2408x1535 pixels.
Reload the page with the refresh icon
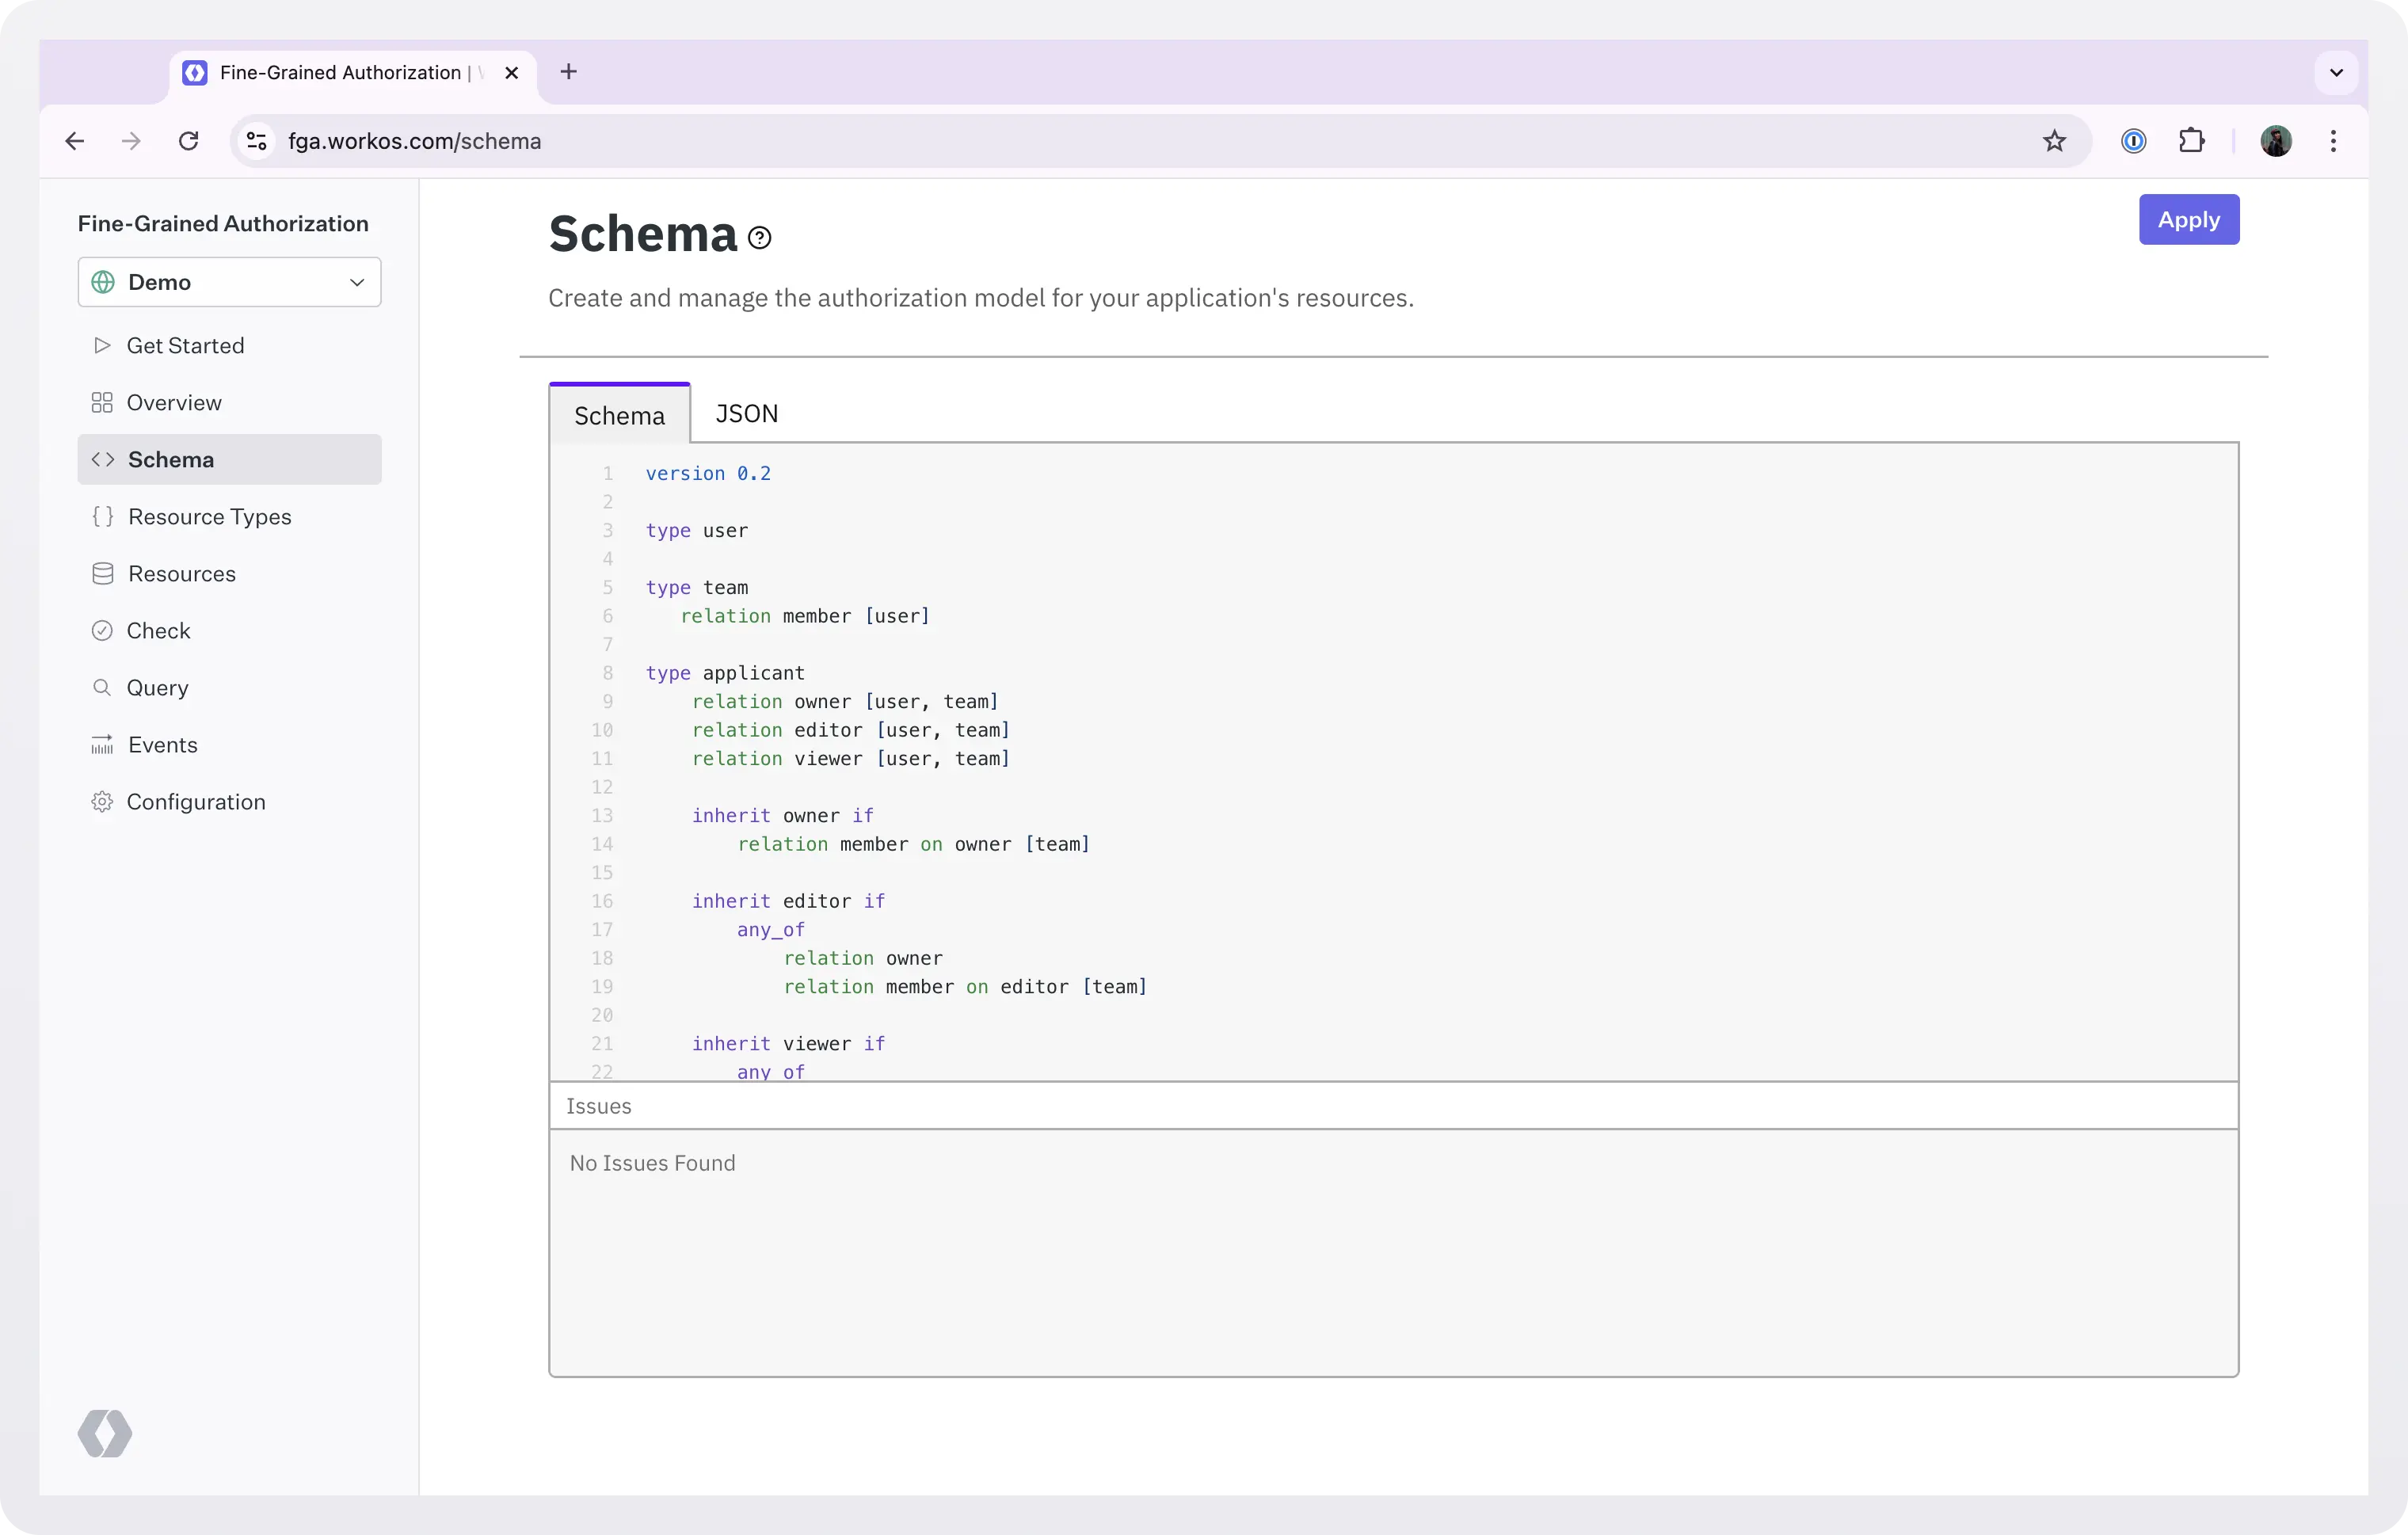[188, 141]
